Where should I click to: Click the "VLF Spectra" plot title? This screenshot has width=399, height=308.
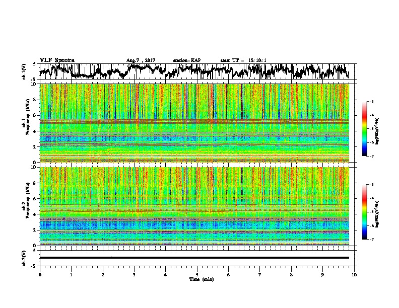click(57, 60)
